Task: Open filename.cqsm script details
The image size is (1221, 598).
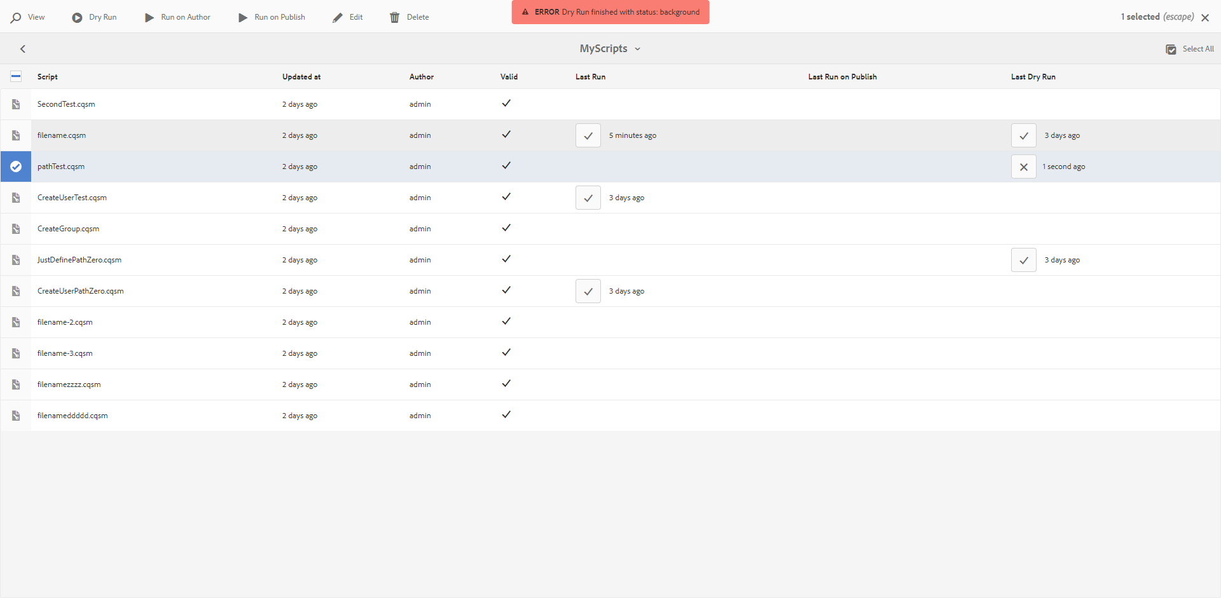Action: pos(62,135)
